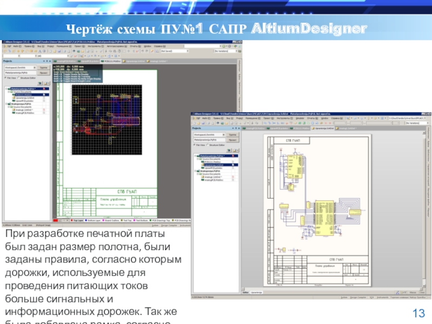Screen dimensions: 432x324
Task: Click the New document icon in schematic toolbar
Action: point(193,122)
